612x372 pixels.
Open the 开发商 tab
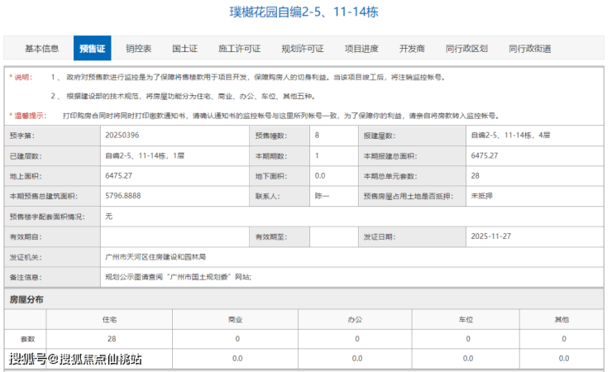coord(412,49)
